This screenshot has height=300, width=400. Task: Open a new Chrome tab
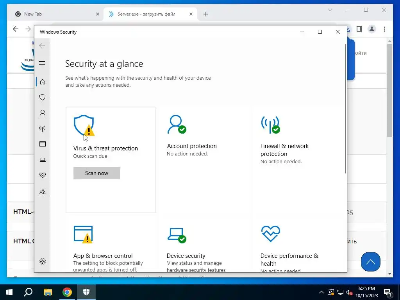[206, 14]
